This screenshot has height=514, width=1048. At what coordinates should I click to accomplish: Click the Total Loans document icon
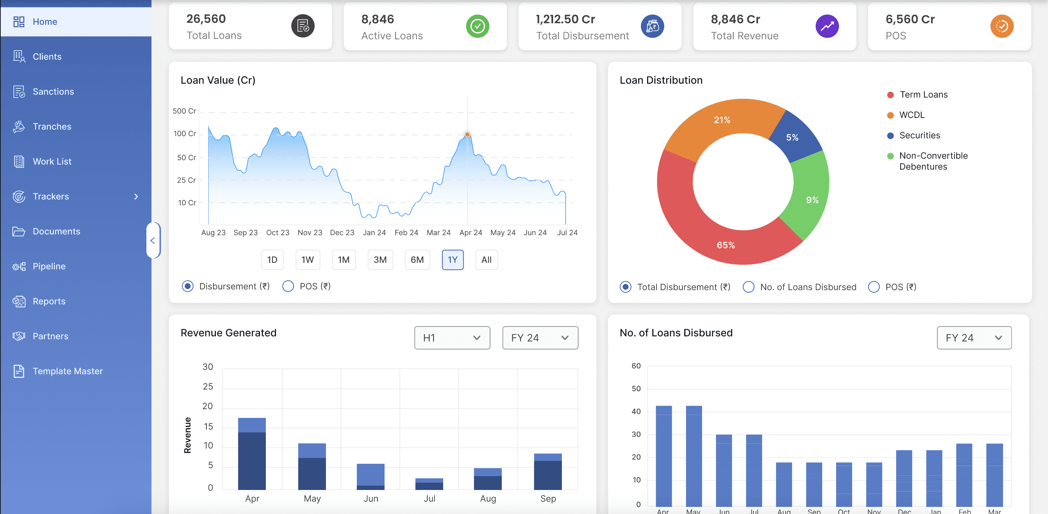(x=303, y=26)
